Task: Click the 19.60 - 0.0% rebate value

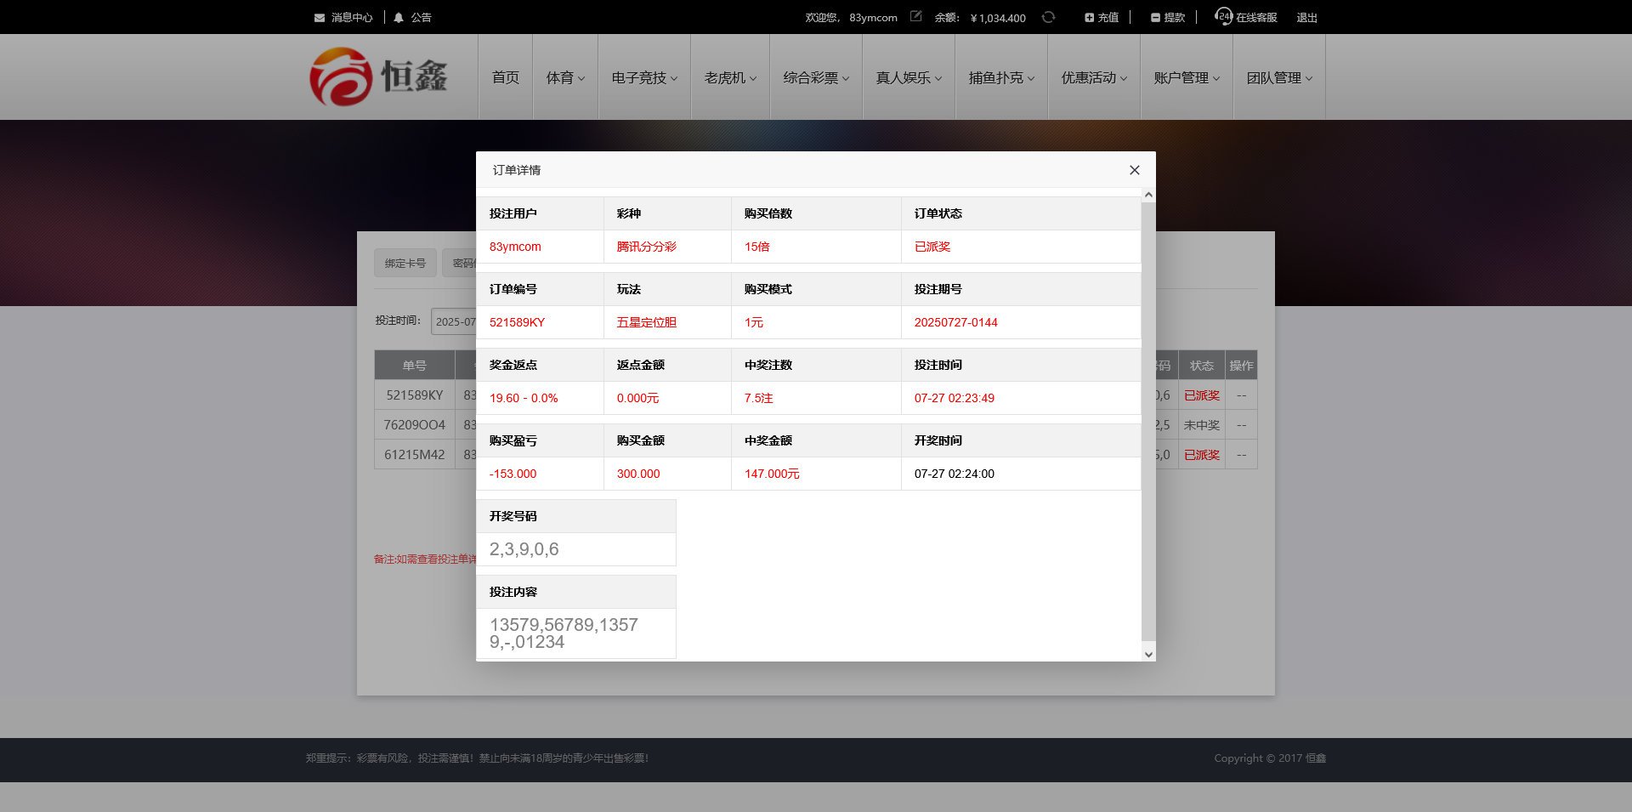Action: tap(524, 398)
